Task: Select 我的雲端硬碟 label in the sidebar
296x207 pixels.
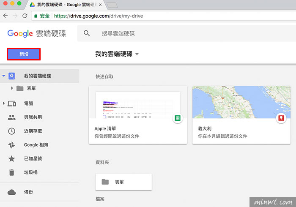Action: (37, 76)
